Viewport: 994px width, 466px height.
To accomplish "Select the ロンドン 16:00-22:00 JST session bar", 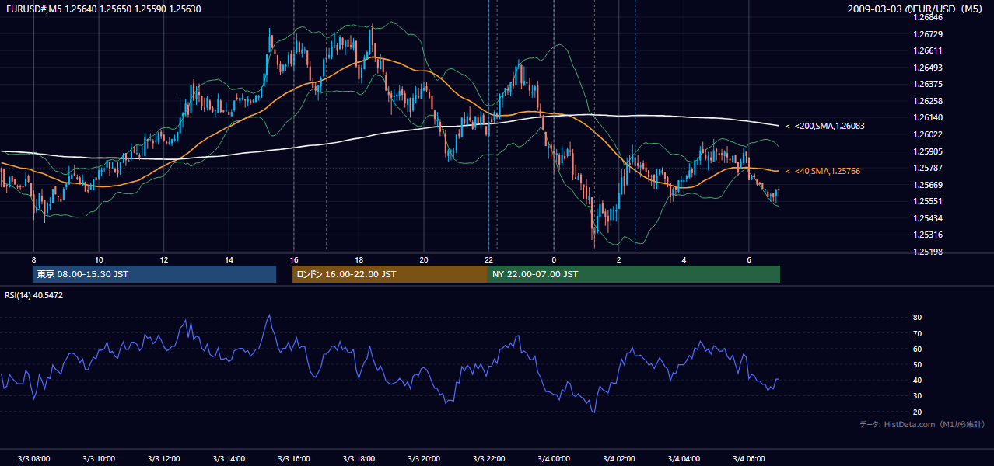I will [390, 274].
